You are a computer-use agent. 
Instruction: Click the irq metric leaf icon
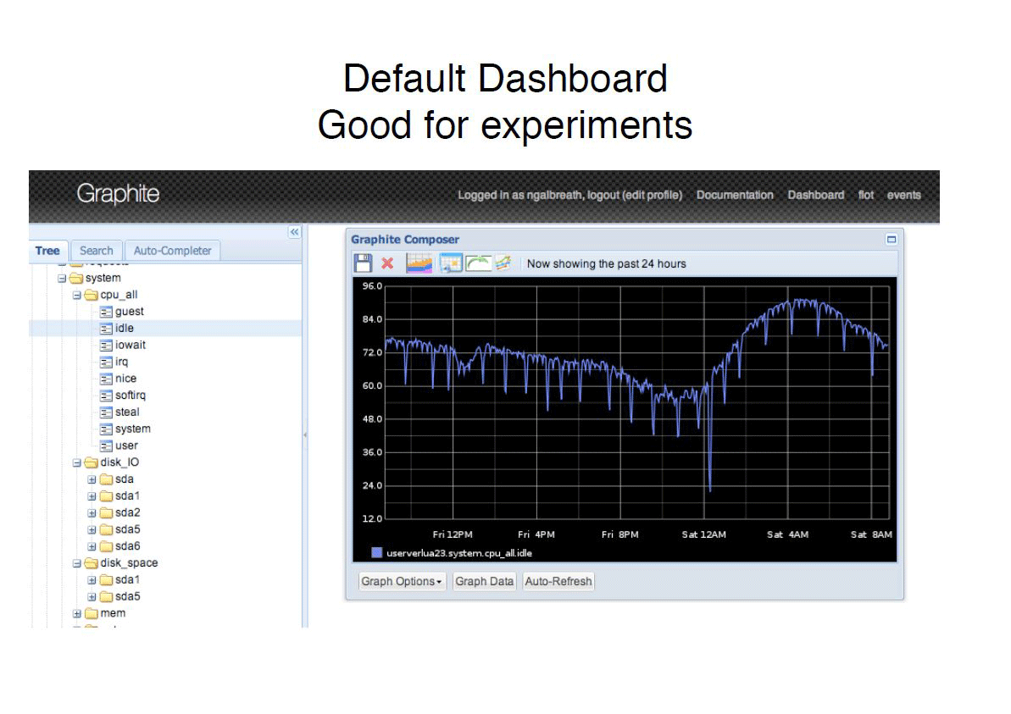pyautogui.click(x=107, y=363)
